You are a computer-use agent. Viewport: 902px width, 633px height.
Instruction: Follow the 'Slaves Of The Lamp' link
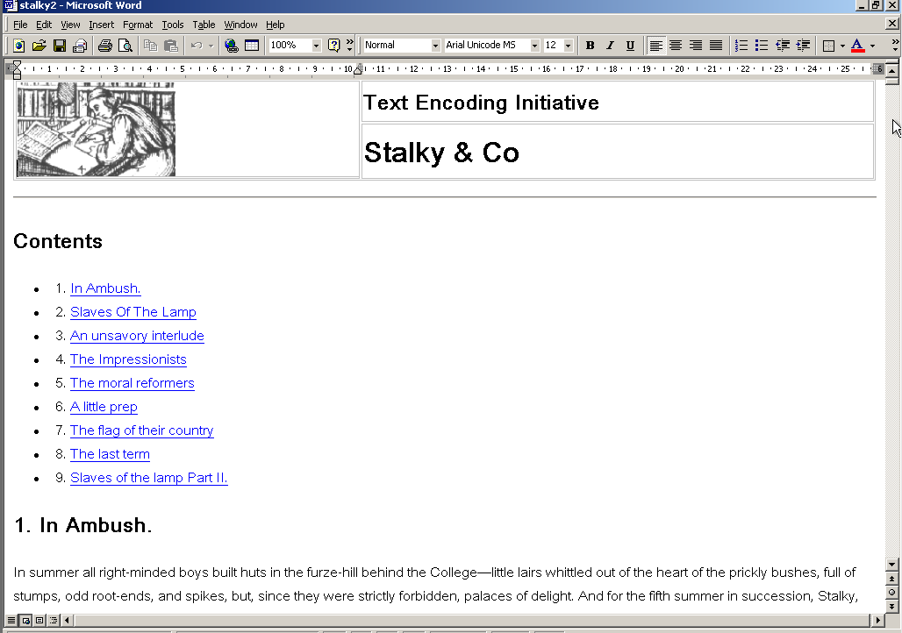[133, 312]
